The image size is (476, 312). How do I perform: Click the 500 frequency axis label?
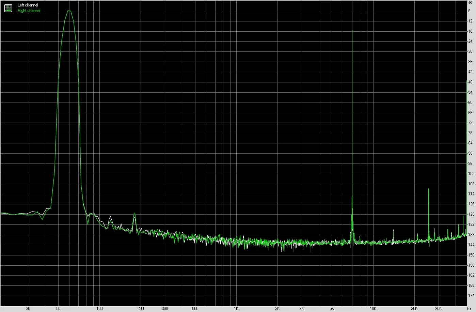point(195,309)
